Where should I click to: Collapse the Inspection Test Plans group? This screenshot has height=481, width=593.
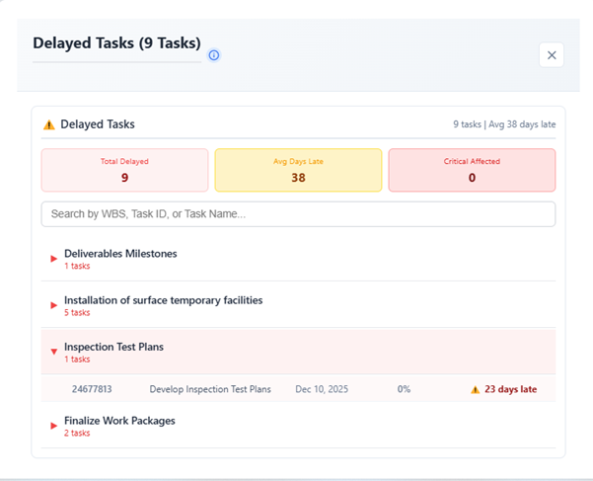54,352
